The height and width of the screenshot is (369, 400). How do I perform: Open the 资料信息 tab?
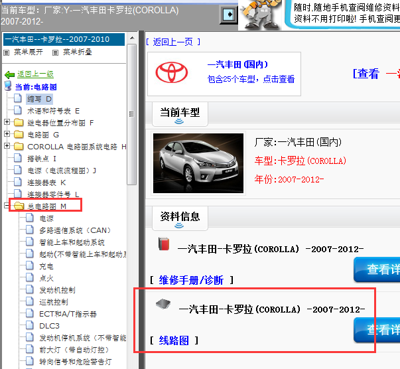[x=180, y=218]
